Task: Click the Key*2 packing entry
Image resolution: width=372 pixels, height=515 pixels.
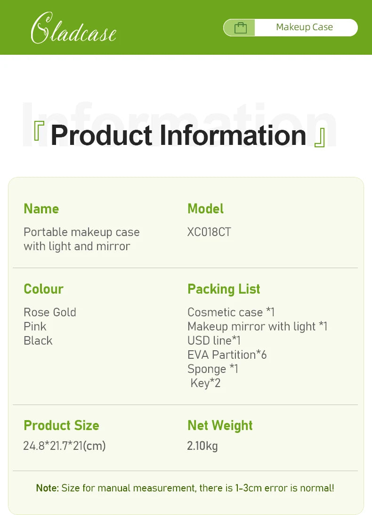Action: [x=205, y=383]
